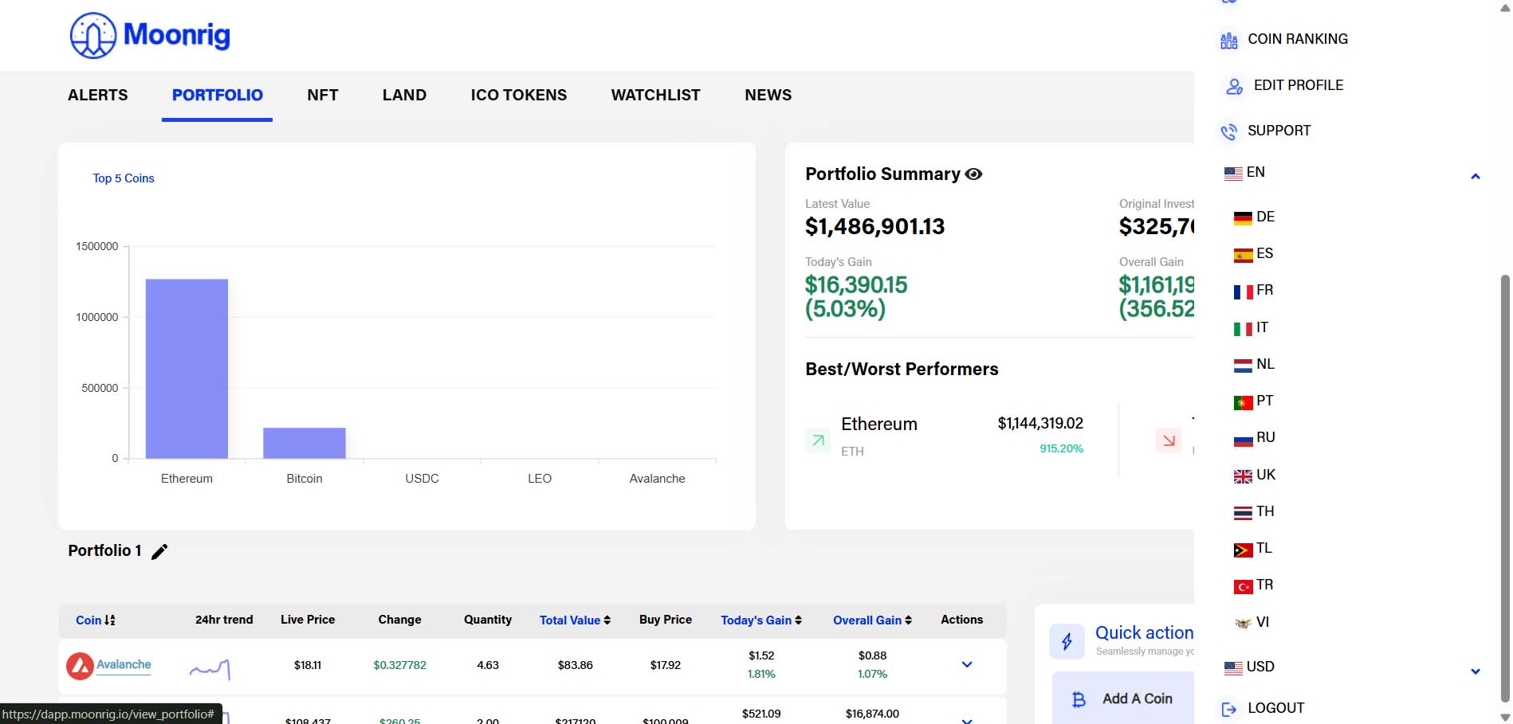
Task: Open the LAND tab
Action: coord(404,96)
